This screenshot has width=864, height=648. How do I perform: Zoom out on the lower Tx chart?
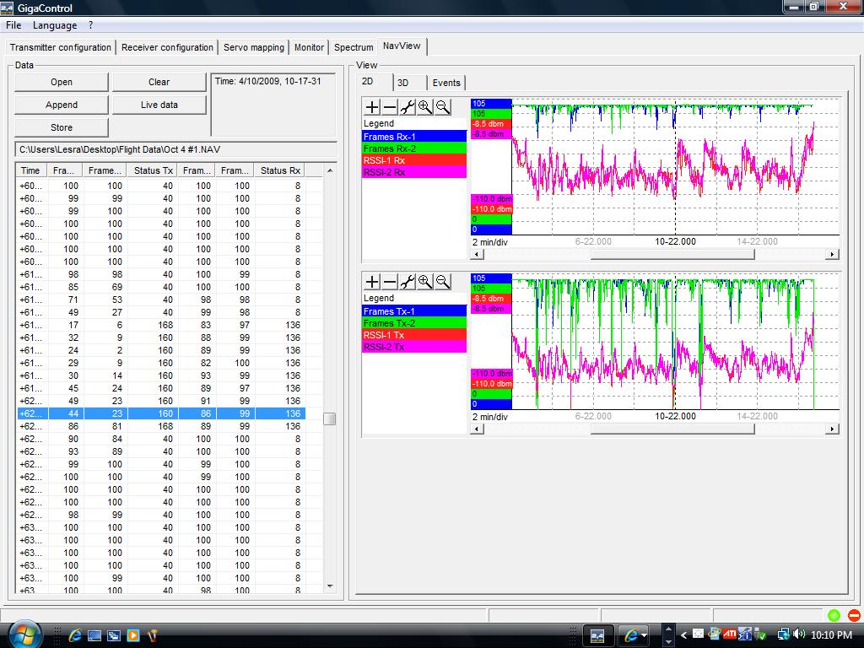[442, 282]
